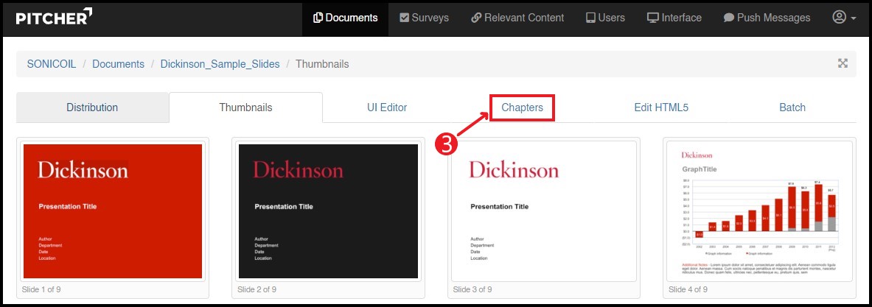
Task: Open the Batch tab
Action: (792, 107)
